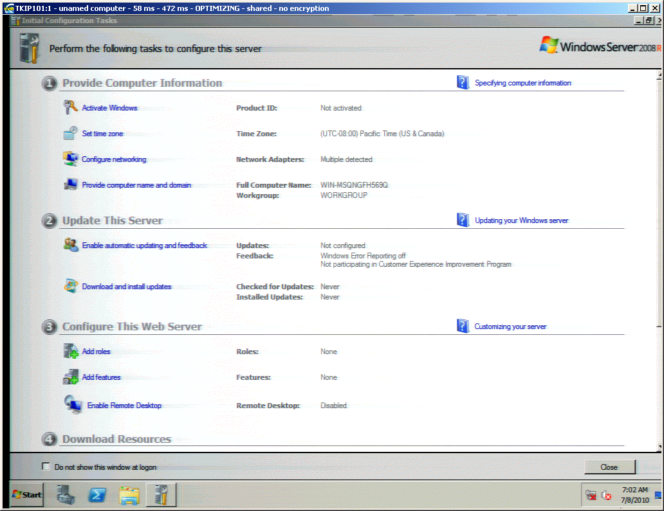
Task: Click the muted volume tray icon
Action: point(606,495)
